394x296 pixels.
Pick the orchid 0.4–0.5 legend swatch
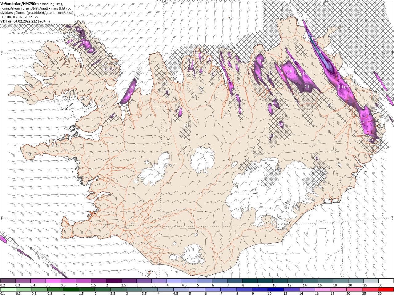click(x=38, y=281)
